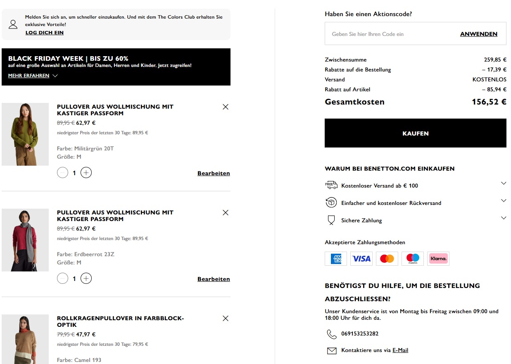Remove the Erdbeerrot pullover from cart
The width and height of the screenshot is (511, 364).
pyautogui.click(x=225, y=213)
